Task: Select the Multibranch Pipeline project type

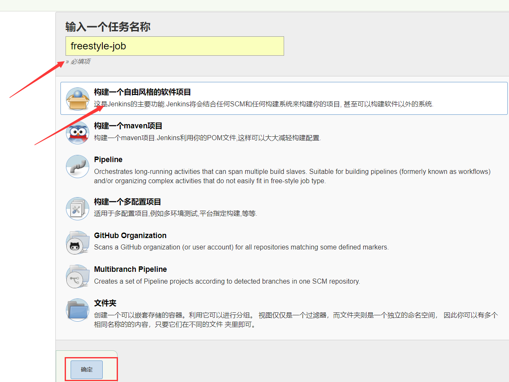Action: [130, 269]
